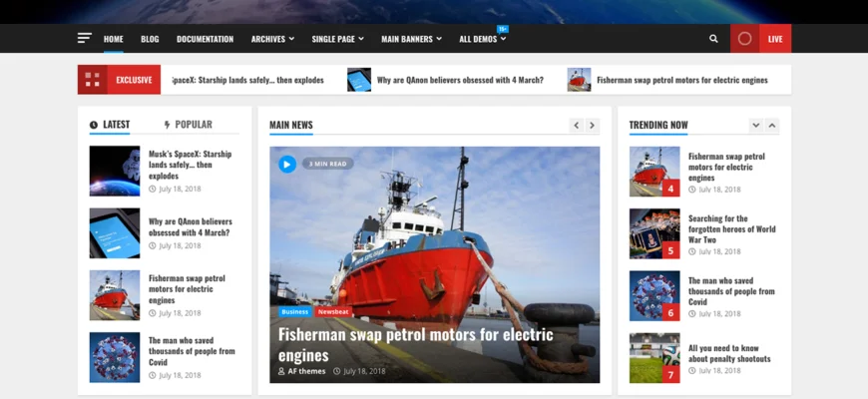Open the hamburger off-canvas menu icon
868x399 pixels.
pos(85,39)
